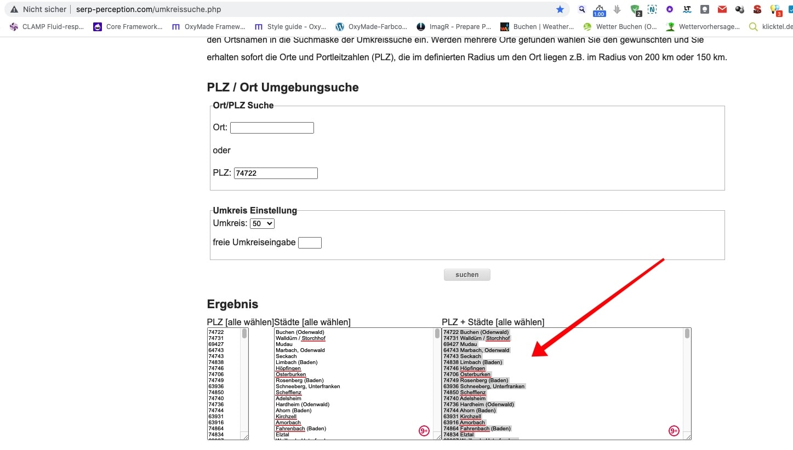
Task: Open the CLAMP Fluid-resp bookmark
Action: tap(47, 26)
